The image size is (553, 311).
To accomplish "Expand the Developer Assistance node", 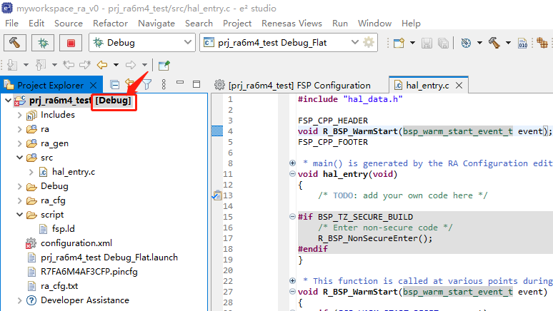I will click(x=20, y=300).
